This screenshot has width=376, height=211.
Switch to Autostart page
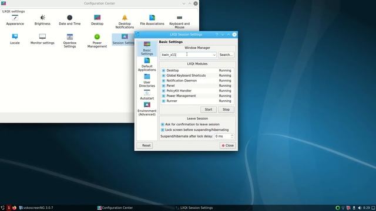[x=147, y=95]
